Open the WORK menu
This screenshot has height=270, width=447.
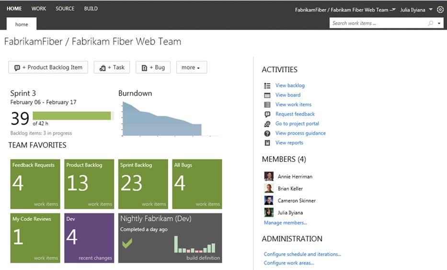tap(39, 9)
